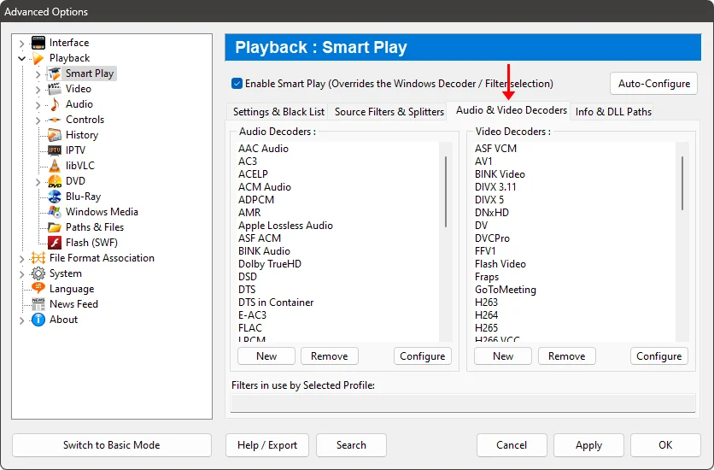Click the Paths & Files folder icon
This screenshot has width=714, height=470.
[x=55, y=227]
